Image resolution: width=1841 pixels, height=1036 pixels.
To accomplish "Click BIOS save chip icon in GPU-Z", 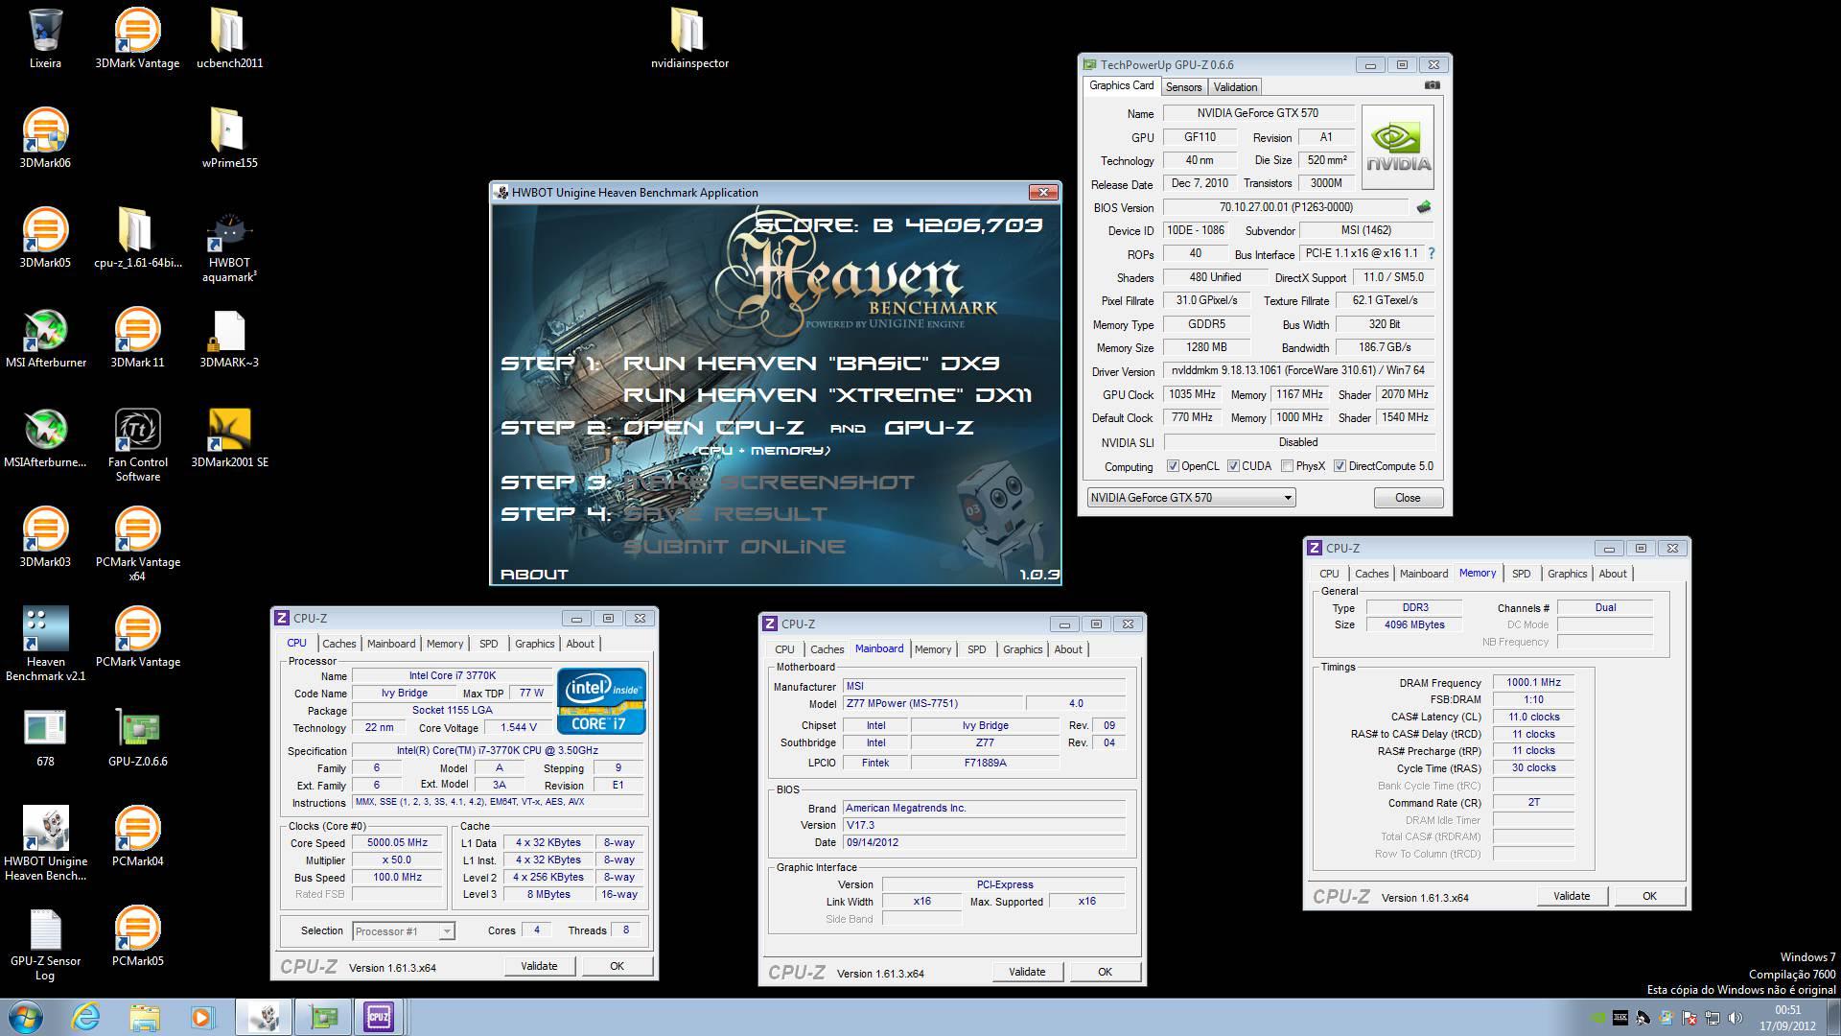I will pyautogui.click(x=1424, y=207).
